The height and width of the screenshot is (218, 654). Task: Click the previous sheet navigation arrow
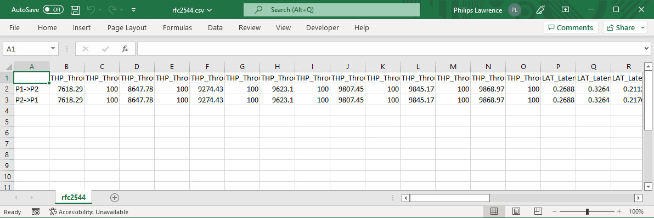[x=17, y=198]
